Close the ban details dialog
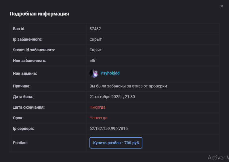 222,6
